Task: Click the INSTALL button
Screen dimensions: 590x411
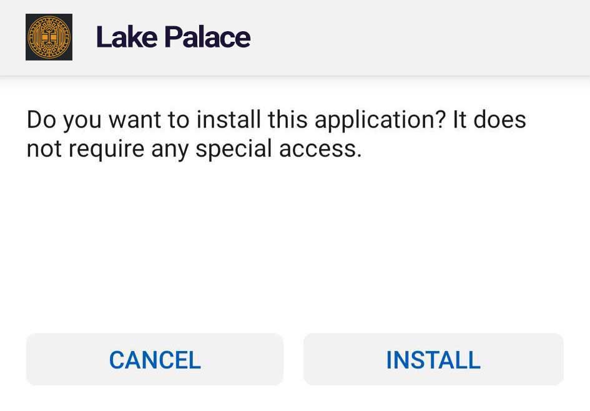Action: pyautogui.click(x=433, y=359)
